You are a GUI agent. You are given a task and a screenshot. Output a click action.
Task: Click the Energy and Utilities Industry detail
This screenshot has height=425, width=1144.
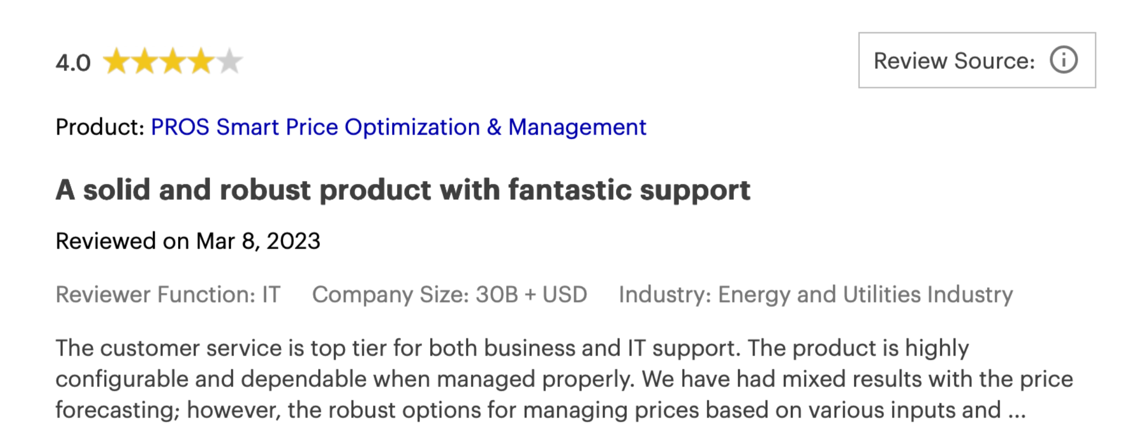click(x=815, y=294)
